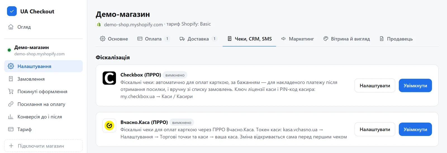This screenshot has height=153, width=447.
Task: Click the gear icon beside Налаштування
Action: (x=11, y=66)
